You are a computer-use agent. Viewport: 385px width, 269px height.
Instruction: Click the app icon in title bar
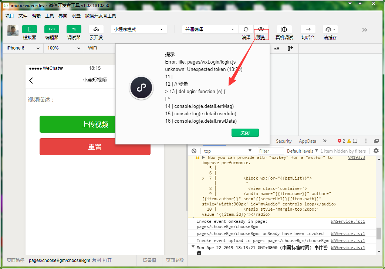point(6,5)
